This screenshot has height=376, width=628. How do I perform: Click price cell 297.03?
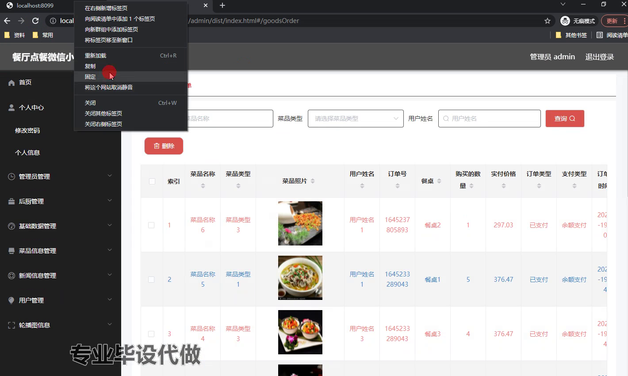pos(503,225)
